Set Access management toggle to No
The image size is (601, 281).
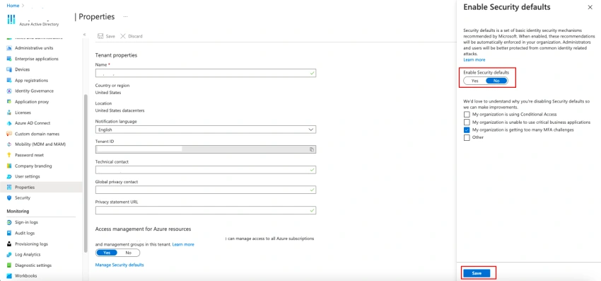pos(129,253)
